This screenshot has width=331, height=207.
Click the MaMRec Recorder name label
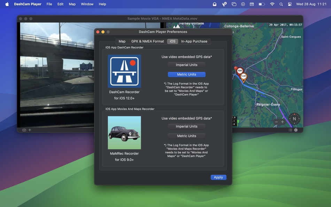point(124,154)
